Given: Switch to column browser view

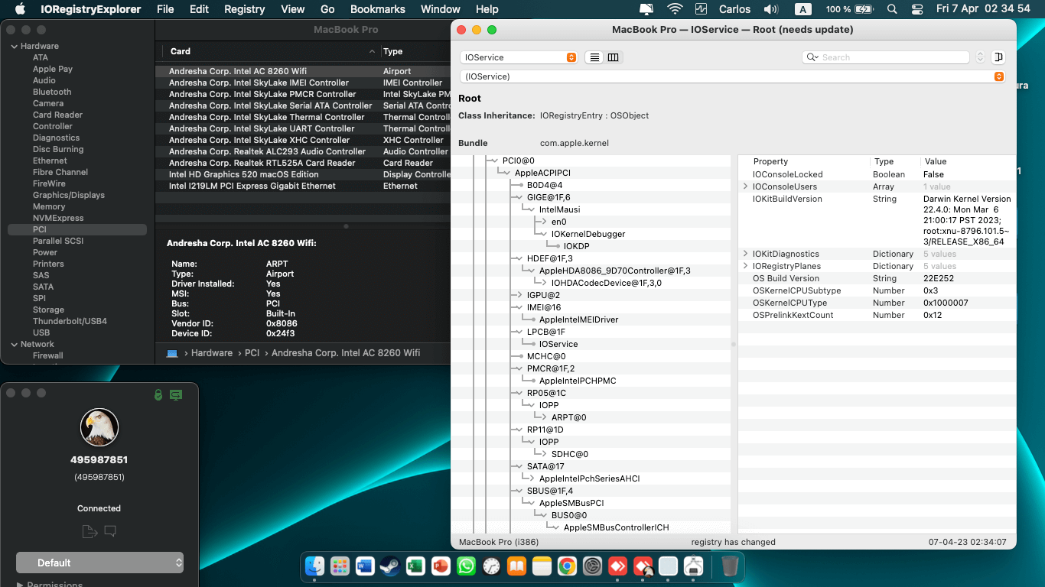Looking at the screenshot, I should tap(614, 57).
